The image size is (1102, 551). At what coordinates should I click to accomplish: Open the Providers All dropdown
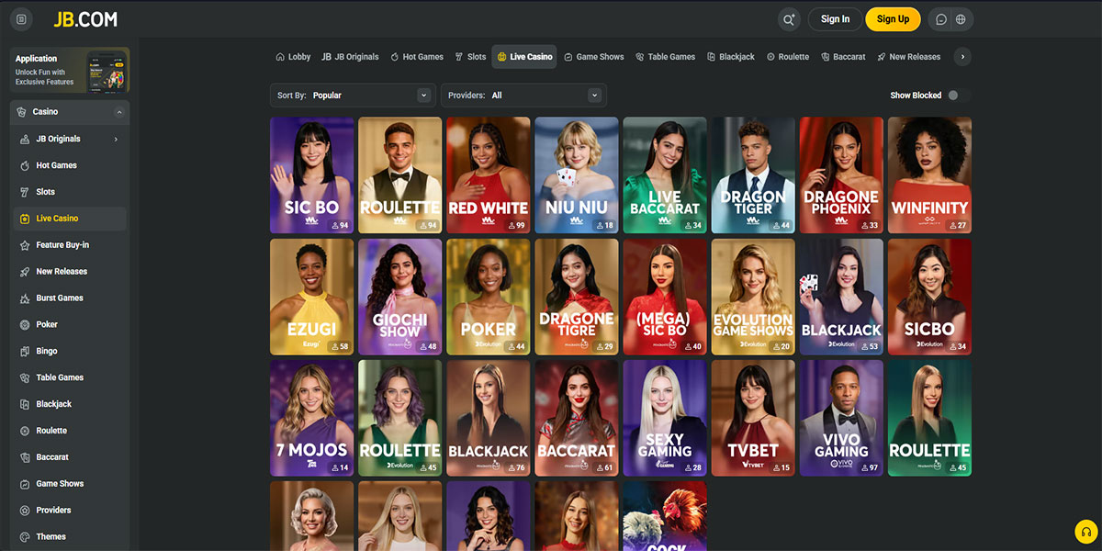[x=523, y=96]
